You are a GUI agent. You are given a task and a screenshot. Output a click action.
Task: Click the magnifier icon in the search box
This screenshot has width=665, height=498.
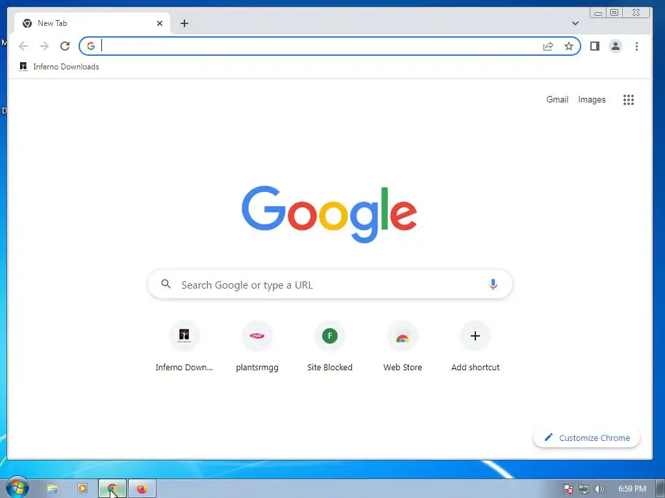tap(166, 284)
